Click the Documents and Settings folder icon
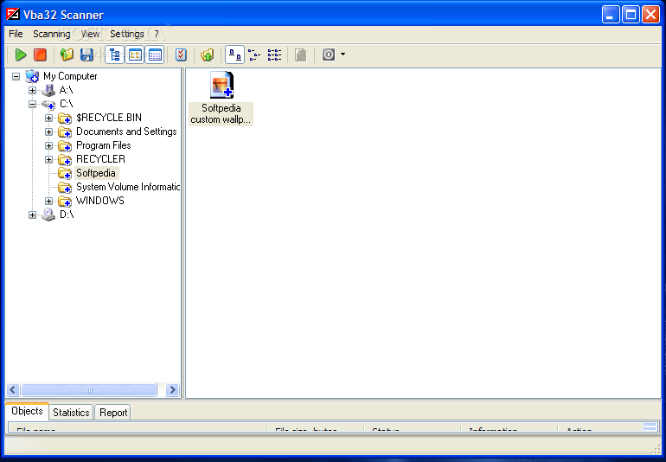Screen dimensions: 666x462 65,132
